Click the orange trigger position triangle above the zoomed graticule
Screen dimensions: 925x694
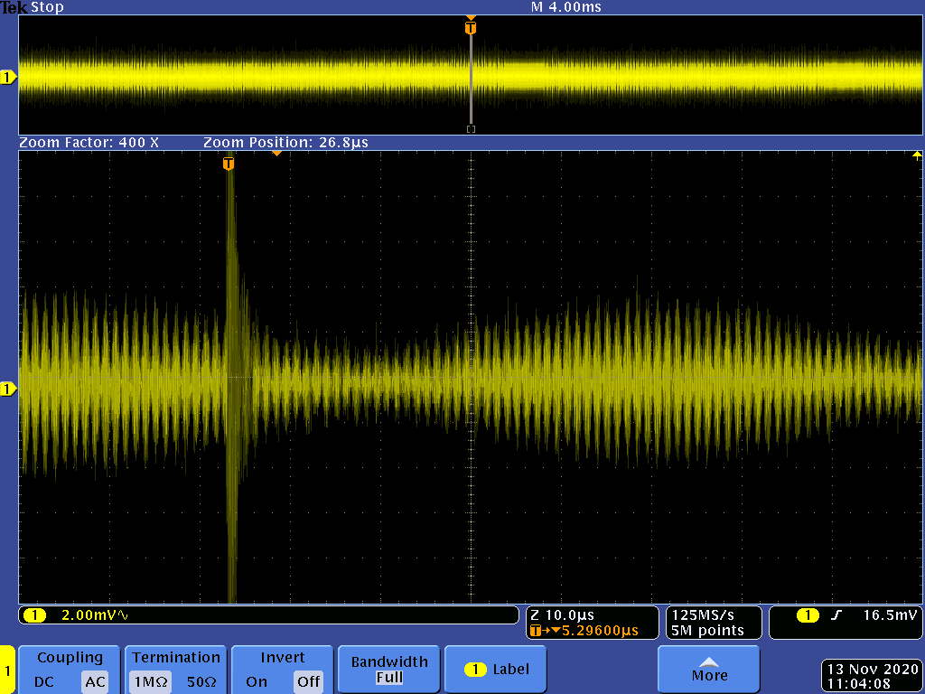pyautogui.click(x=276, y=154)
